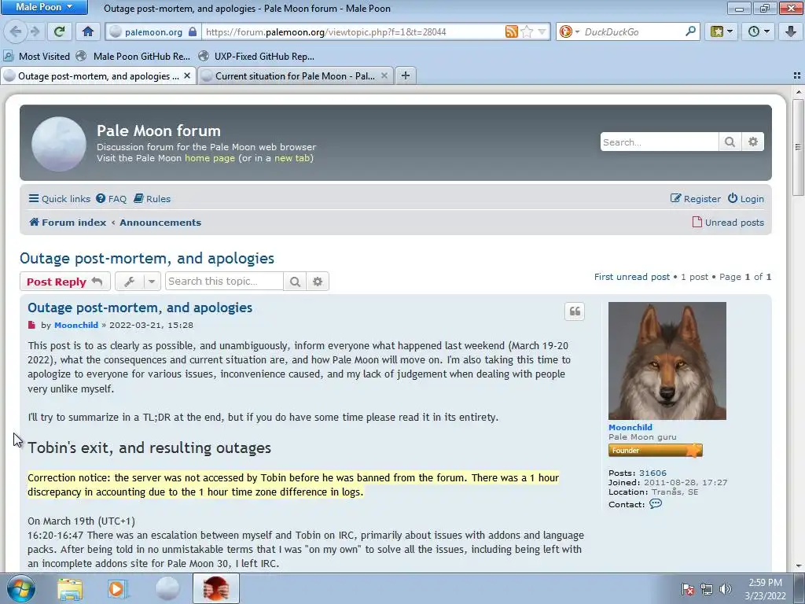Open the Male Poon application menu
The width and height of the screenshot is (805, 604).
coord(44,7)
